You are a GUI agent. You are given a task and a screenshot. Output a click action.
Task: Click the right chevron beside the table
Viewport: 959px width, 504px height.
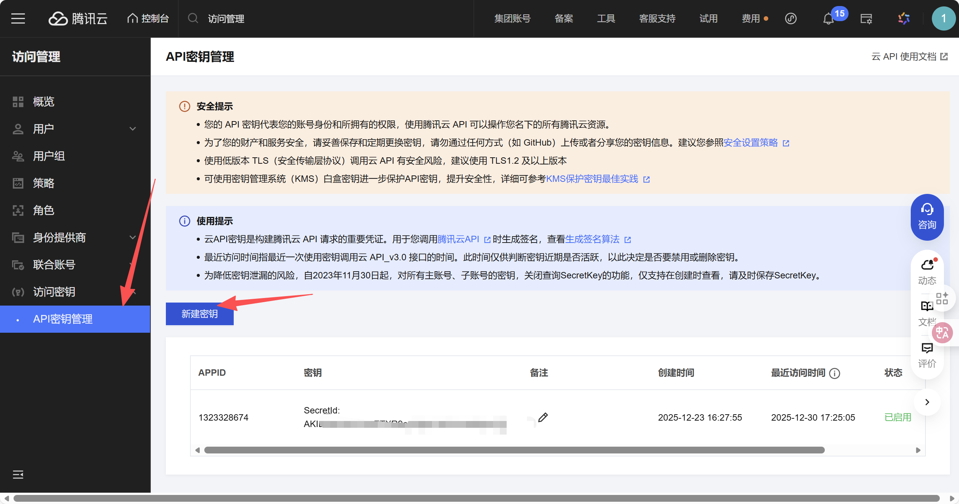pyautogui.click(x=927, y=402)
